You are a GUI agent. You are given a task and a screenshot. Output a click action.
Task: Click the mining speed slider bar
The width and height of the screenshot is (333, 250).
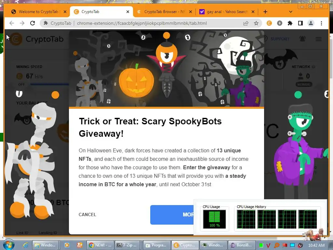pos(49,84)
